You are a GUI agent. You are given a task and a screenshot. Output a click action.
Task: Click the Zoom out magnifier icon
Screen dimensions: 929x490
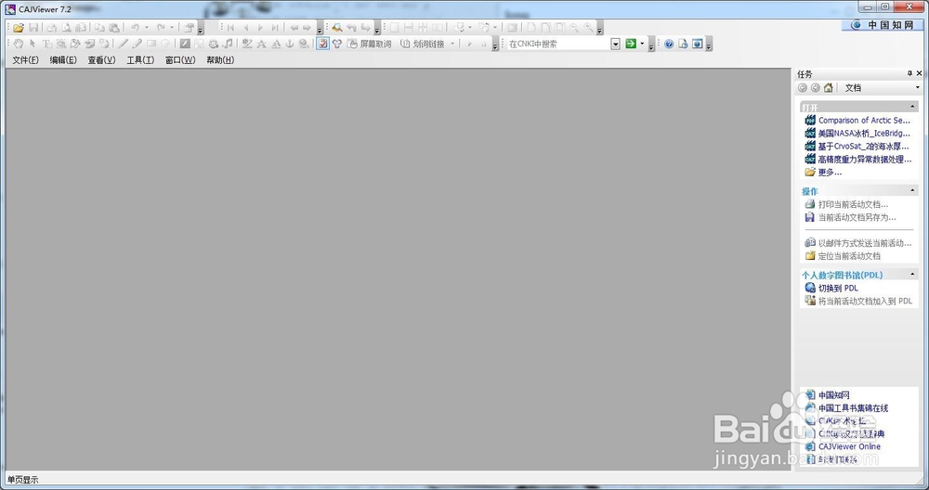pyautogui.click(x=574, y=28)
